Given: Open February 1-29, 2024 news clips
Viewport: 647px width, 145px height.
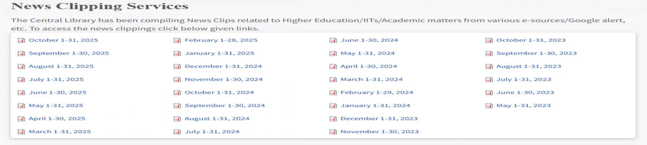Looking at the screenshot, I should (x=377, y=92).
